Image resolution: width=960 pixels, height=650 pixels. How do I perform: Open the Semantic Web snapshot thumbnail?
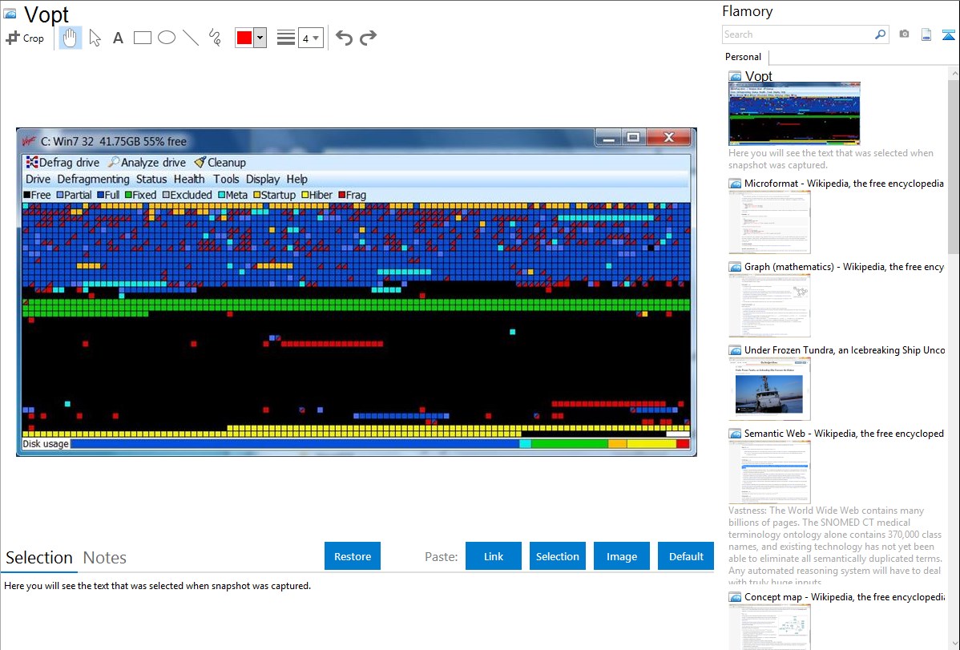click(769, 472)
